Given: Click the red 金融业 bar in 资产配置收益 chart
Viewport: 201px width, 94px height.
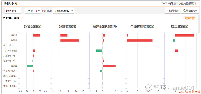Looking at the screenshot, I should [x=109, y=66].
